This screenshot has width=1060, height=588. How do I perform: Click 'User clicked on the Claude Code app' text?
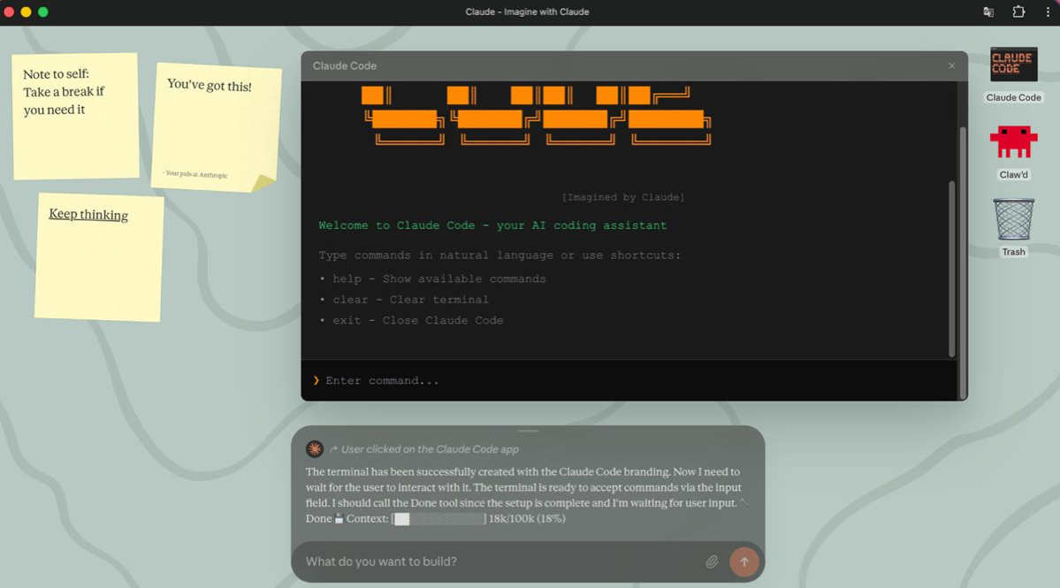430,449
